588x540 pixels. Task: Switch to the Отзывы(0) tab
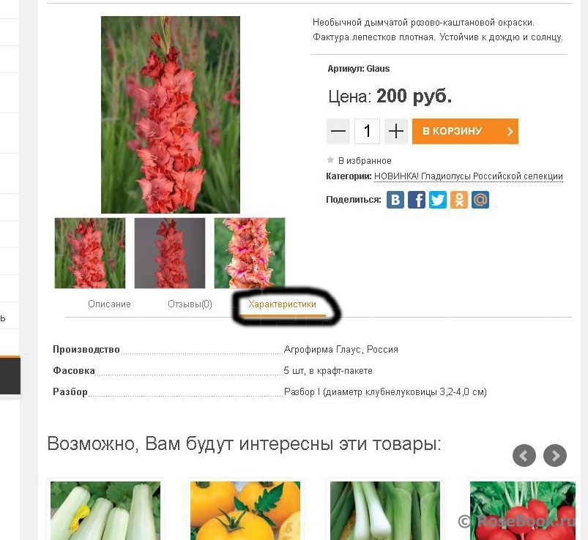tap(190, 304)
